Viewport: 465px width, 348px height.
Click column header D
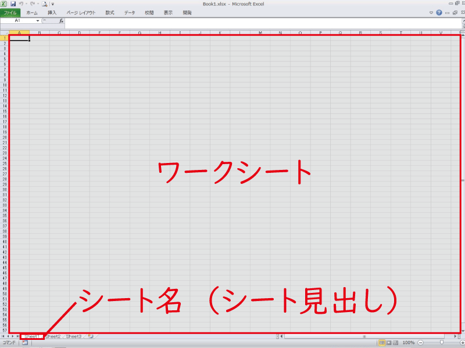coord(79,32)
